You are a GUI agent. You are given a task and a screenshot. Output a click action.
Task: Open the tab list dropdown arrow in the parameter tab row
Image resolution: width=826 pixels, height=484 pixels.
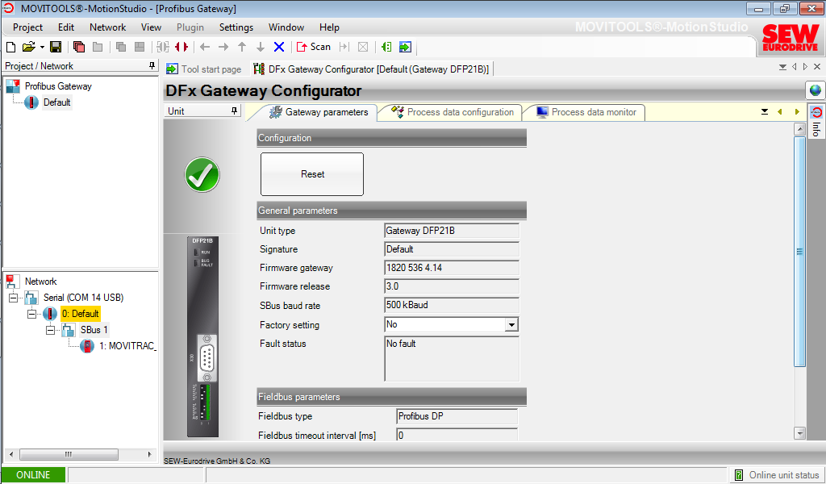[765, 111]
